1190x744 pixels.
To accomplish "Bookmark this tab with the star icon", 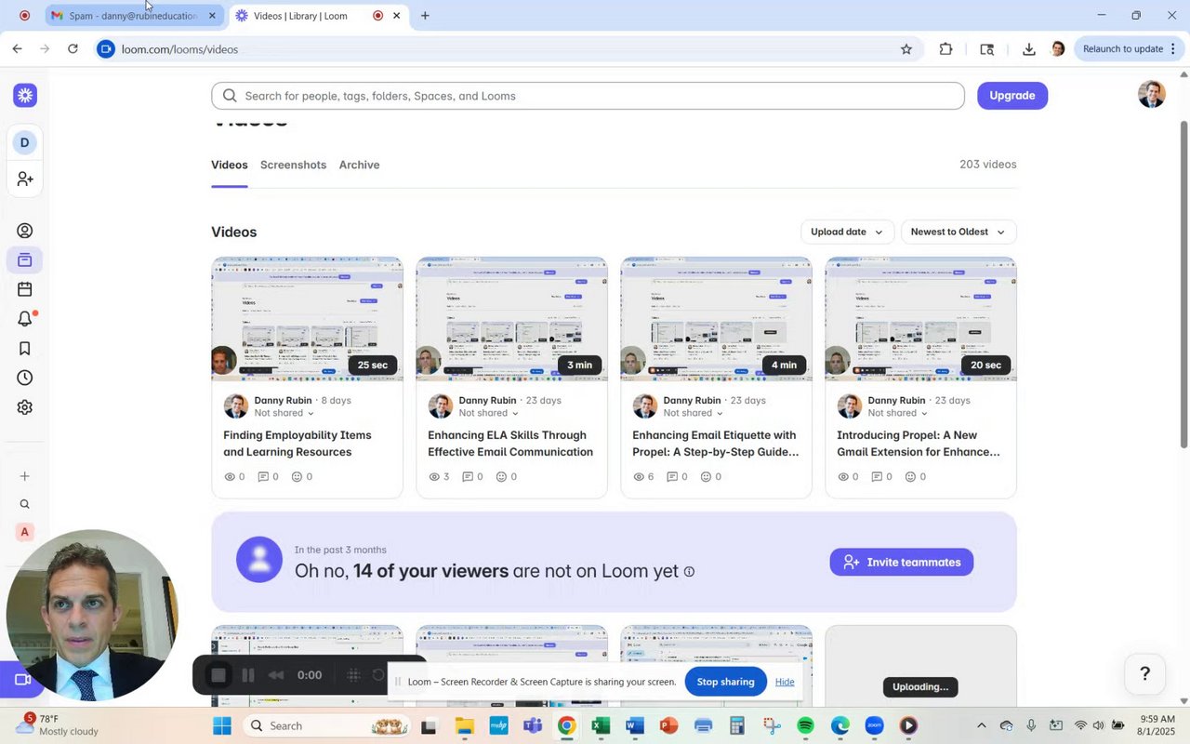I will (x=906, y=49).
